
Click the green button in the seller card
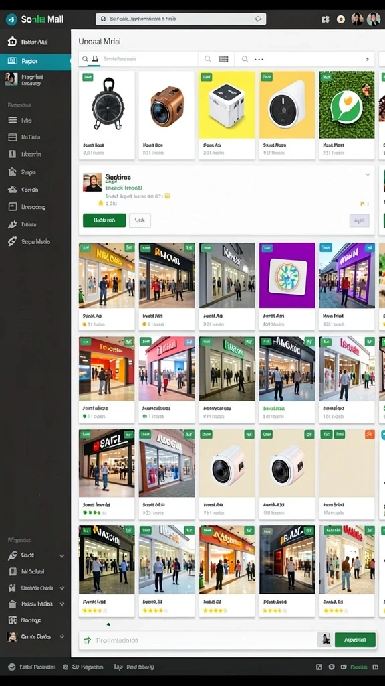(x=104, y=220)
